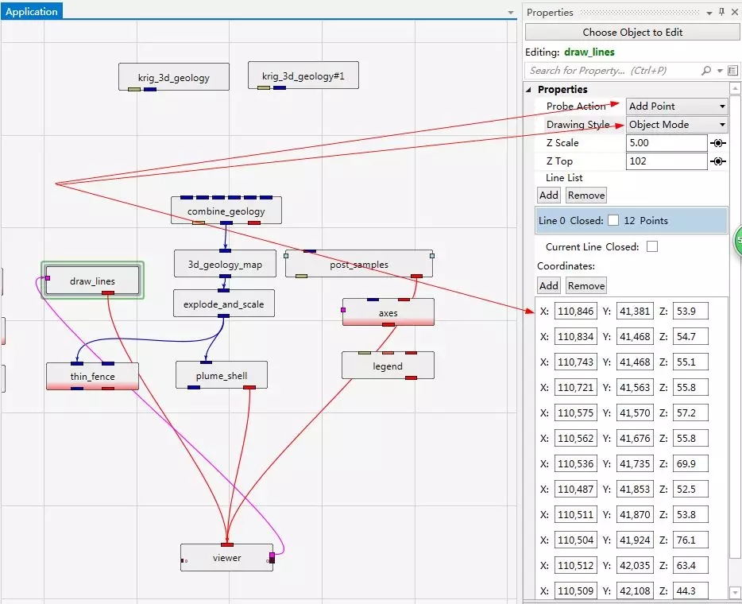The width and height of the screenshot is (742, 604).
Task: Click the axes module
Action: click(x=388, y=312)
